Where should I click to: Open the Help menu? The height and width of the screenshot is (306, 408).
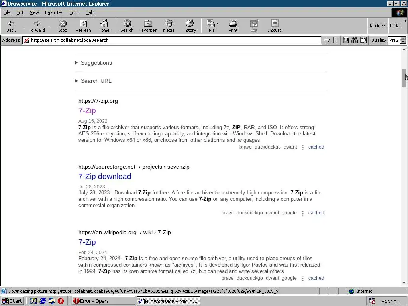pyautogui.click(x=90, y=12)
